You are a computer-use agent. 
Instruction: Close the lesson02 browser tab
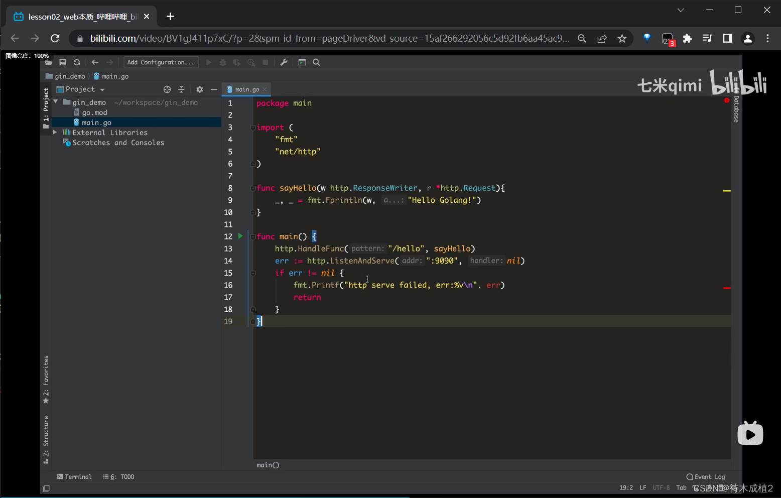point(147,17)
